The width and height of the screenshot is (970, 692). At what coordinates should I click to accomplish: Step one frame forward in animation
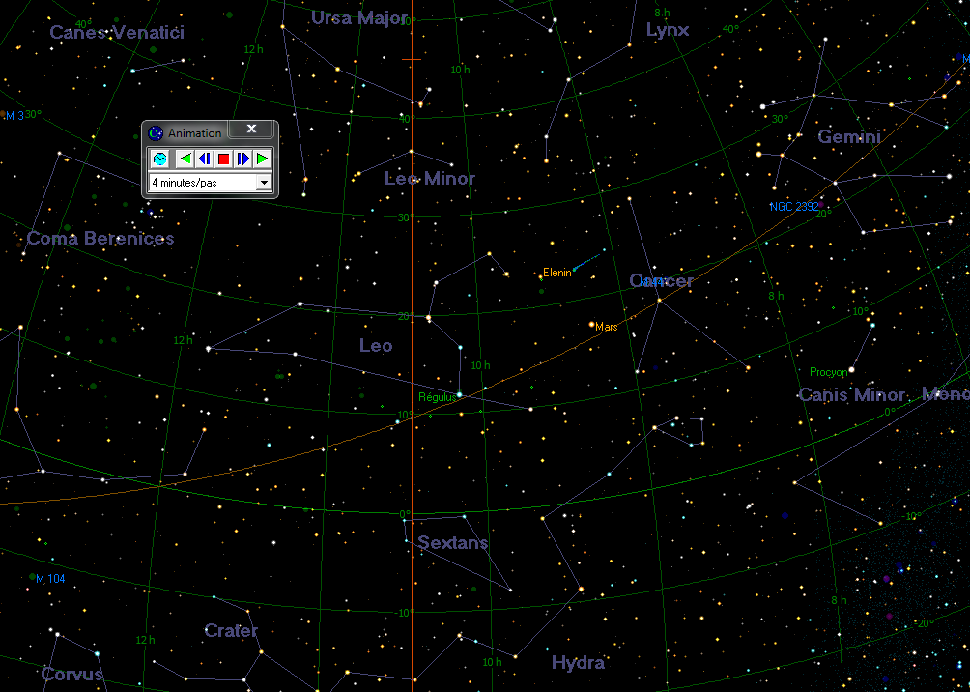242,159
